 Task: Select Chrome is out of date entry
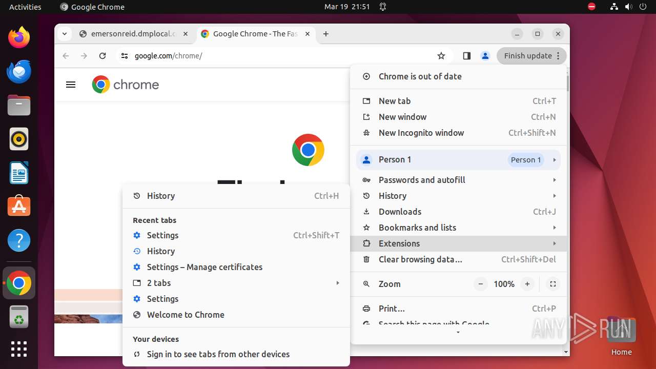pyautogui.click(x=459, y=76)
